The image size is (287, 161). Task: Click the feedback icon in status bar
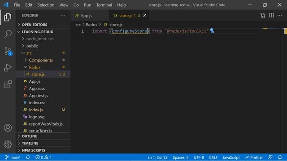pyautogui.click(x=270, y=157)
